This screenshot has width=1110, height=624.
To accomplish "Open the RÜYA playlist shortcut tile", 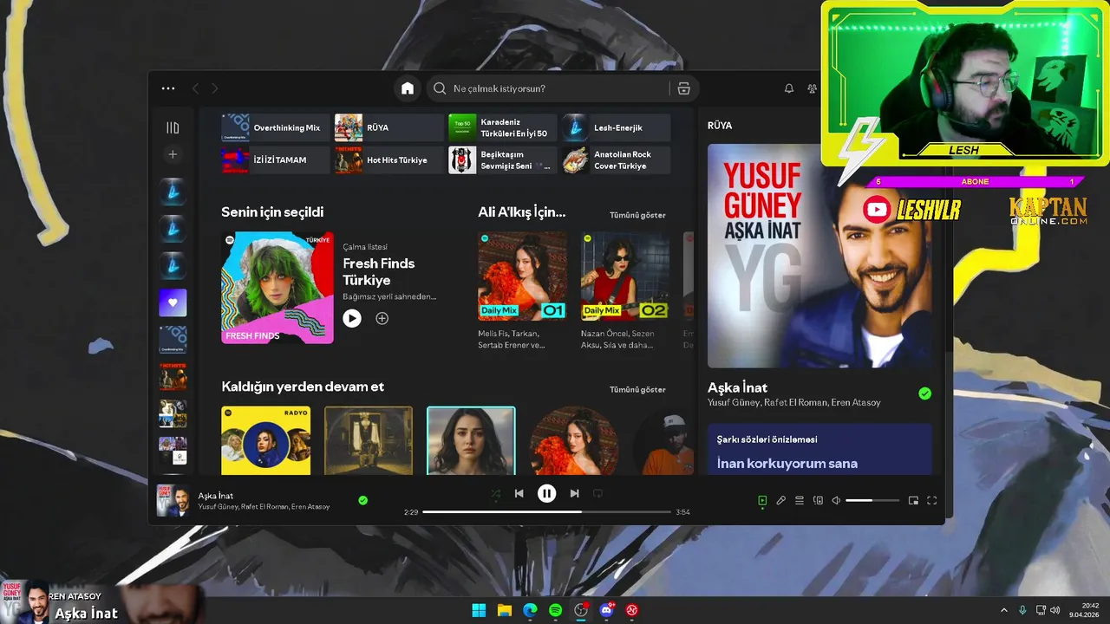I will coord(389,127).
